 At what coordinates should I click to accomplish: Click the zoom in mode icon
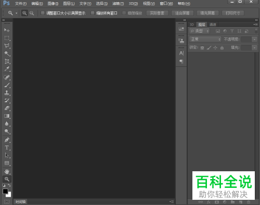(24, 13)
